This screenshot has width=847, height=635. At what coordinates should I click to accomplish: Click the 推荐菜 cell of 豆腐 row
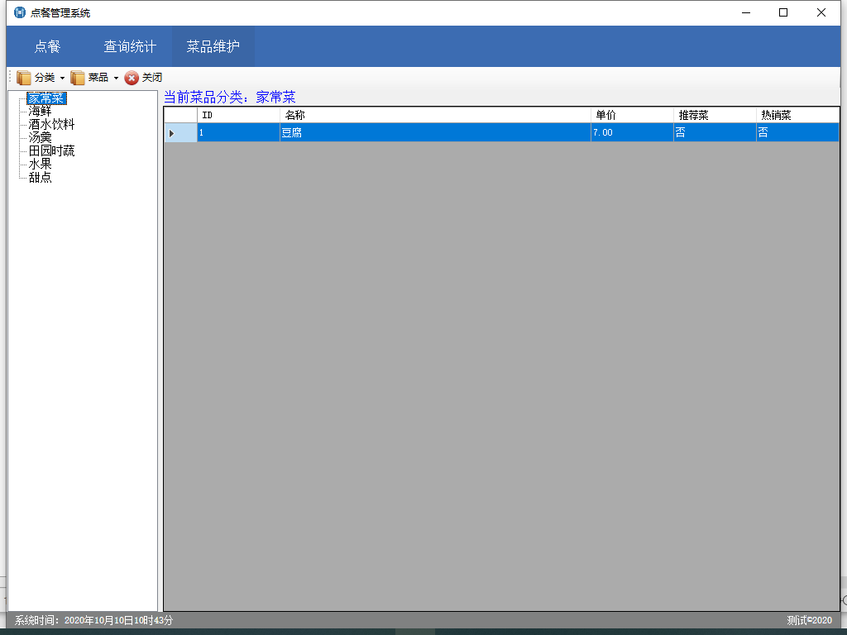(715, 133)
